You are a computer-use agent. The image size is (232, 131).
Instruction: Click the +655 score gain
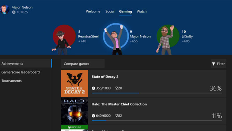point(134,41)
